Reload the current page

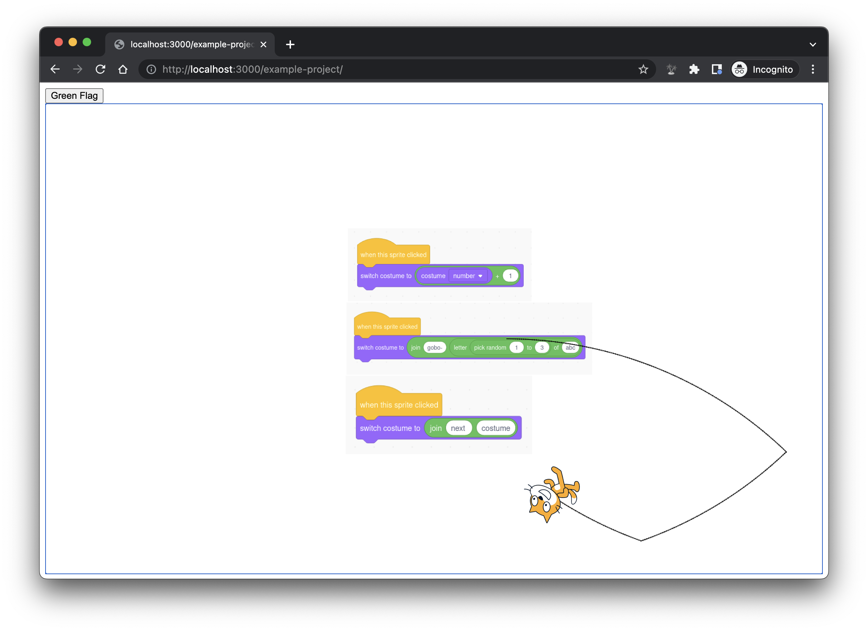[x=101, y=69]
